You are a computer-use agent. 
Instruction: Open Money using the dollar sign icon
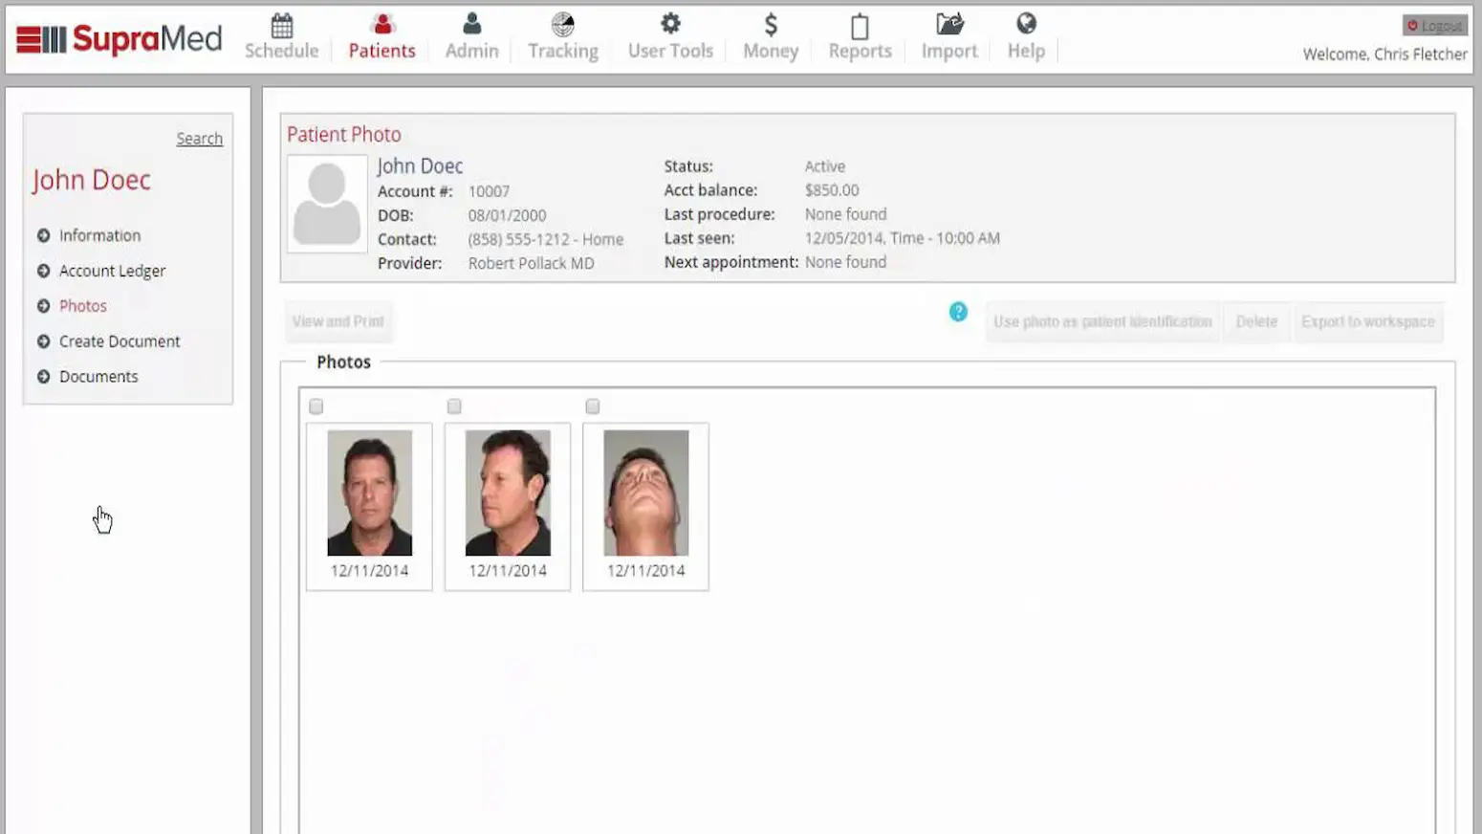point(770,22)
